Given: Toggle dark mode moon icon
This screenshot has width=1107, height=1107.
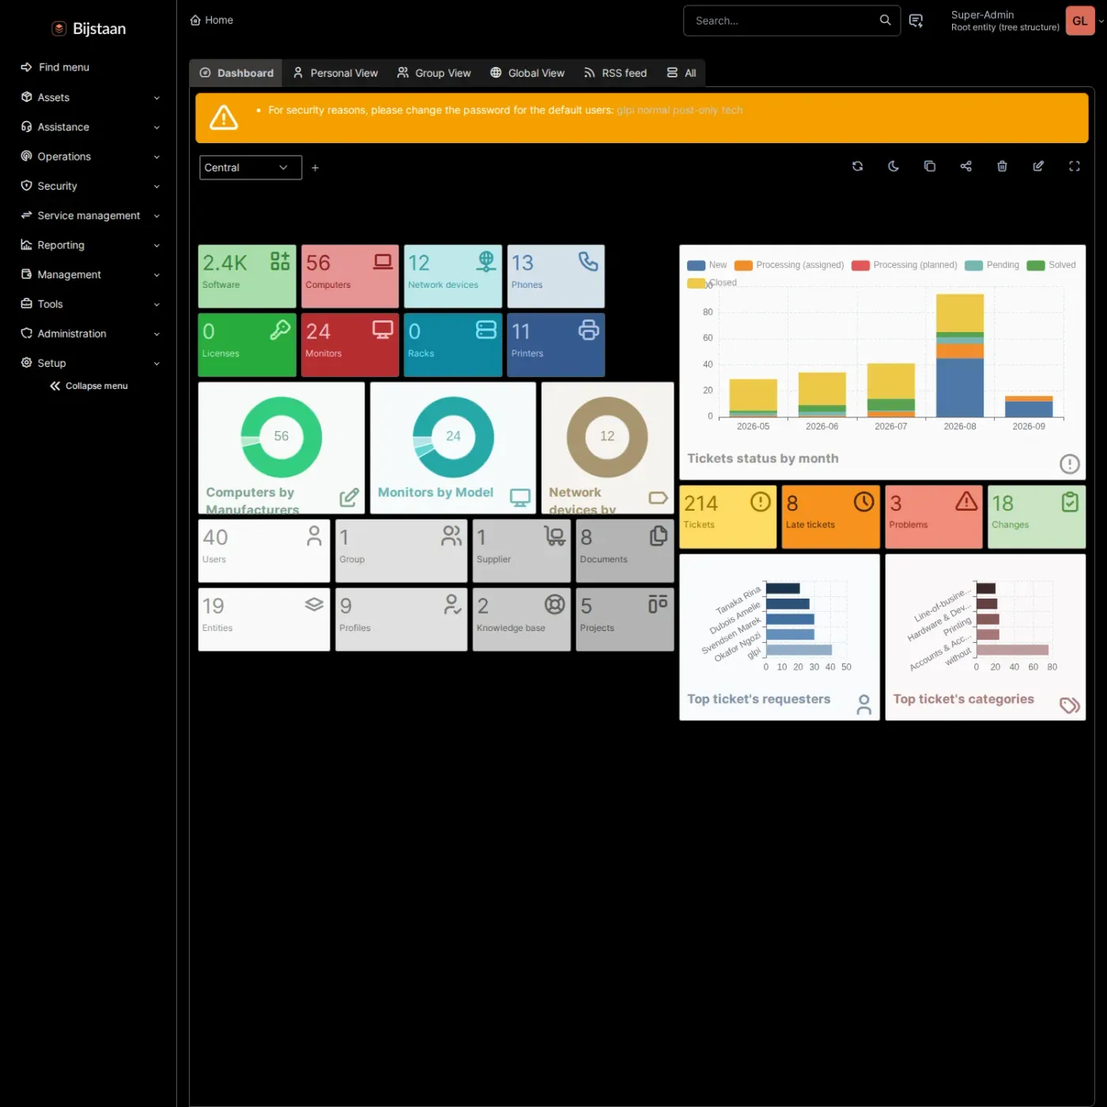Looking at the screenshot, I should (x=894, y=166).
